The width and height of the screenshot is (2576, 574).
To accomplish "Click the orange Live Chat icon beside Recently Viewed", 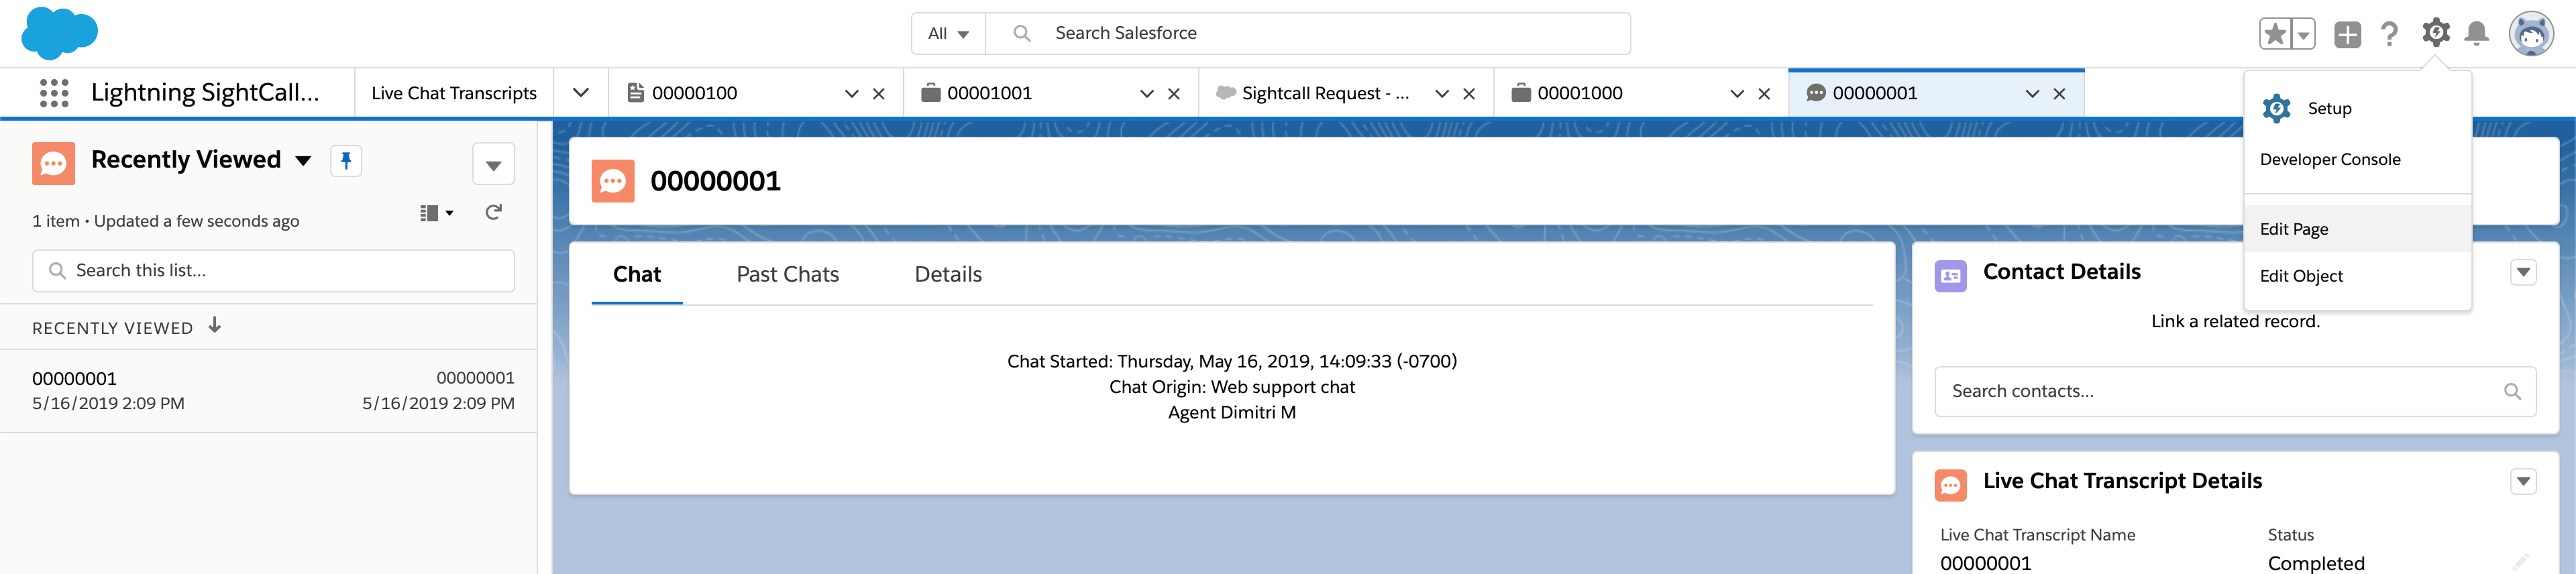I will pyautogui.click(x=53, y=163).
